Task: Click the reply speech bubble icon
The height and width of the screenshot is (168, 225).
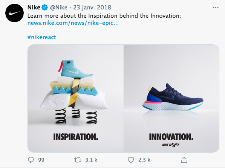Action: click(31, 160)
